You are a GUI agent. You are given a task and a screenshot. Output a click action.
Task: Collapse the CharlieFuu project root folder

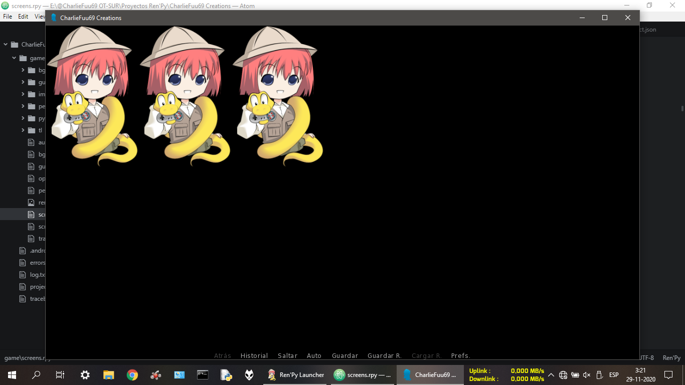[x=6, y=44]
